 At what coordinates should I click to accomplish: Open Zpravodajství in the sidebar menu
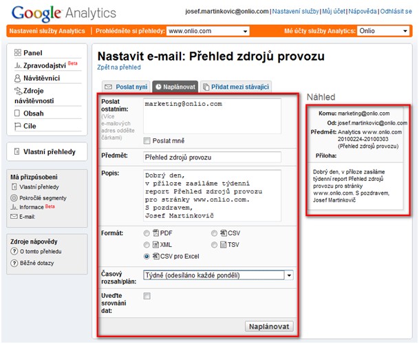(x=44, y=66)
